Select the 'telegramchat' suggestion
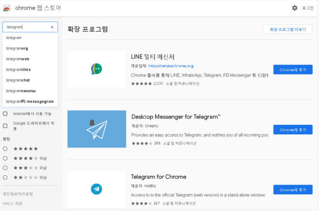The width and height of the screenshot is (319, 211). pos(30,80)
